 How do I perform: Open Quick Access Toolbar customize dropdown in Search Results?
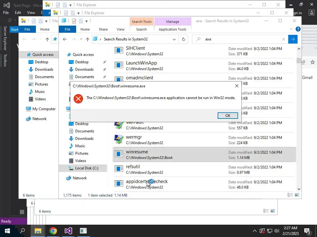pos(86,21)
